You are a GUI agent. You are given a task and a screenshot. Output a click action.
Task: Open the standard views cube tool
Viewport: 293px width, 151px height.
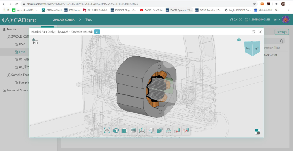coord(116,131)
